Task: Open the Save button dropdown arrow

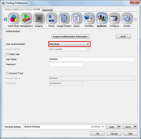Action: coord(135,127)
